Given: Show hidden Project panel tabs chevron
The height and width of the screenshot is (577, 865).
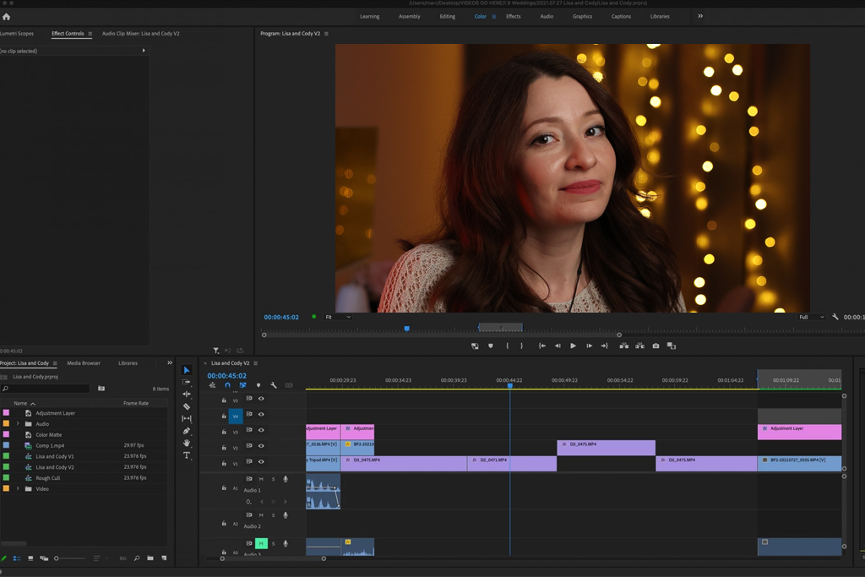Looking at the screenshot, I should point(169,363).
